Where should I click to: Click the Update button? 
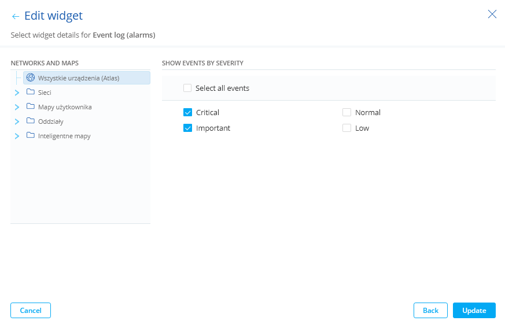point(474,311)
